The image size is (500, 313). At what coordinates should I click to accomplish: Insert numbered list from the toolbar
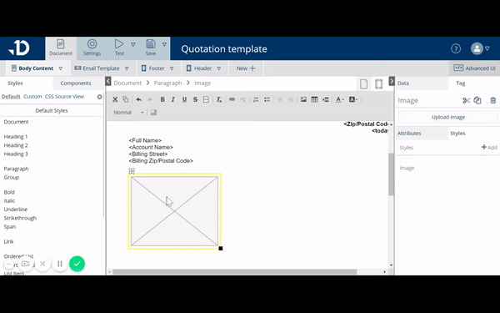pos(256,99)
